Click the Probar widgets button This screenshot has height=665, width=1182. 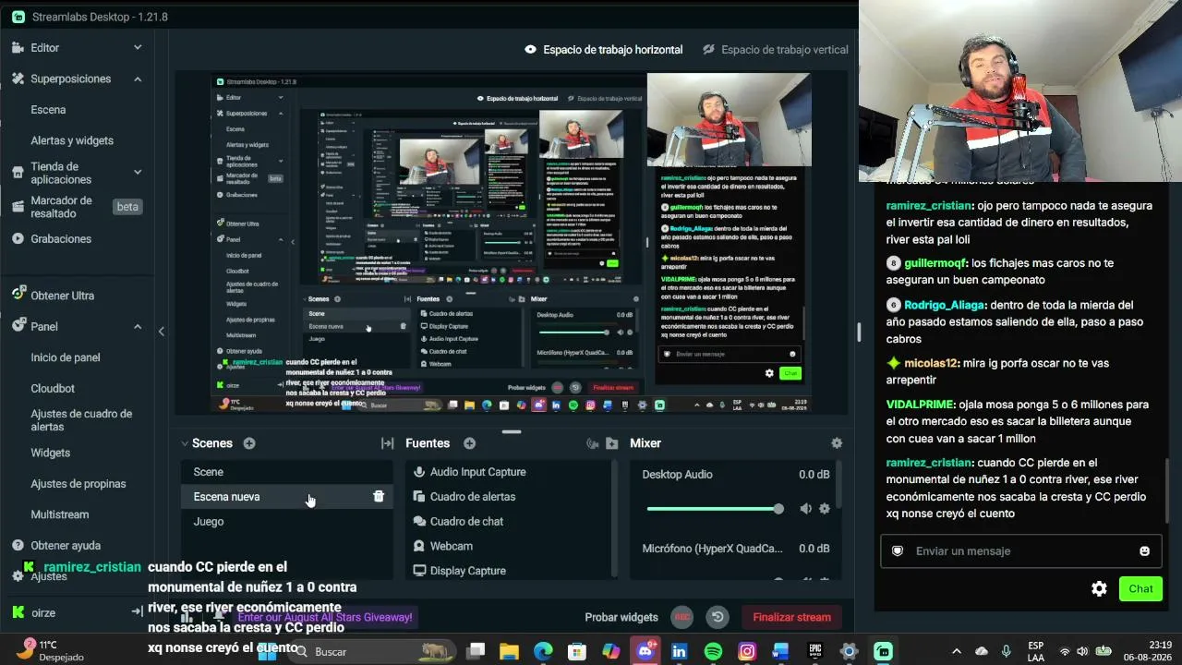coord(621,617)
